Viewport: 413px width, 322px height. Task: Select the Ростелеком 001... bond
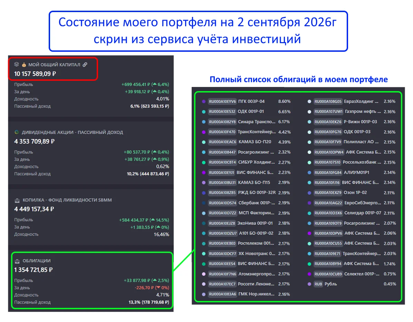[x=256, y=244]
